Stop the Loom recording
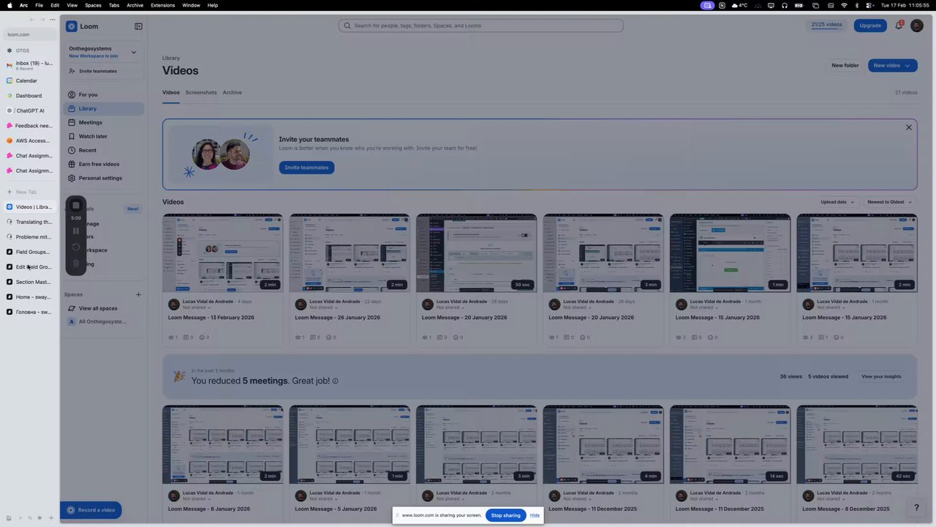936x527 pixels. click(x=76, y=206)
